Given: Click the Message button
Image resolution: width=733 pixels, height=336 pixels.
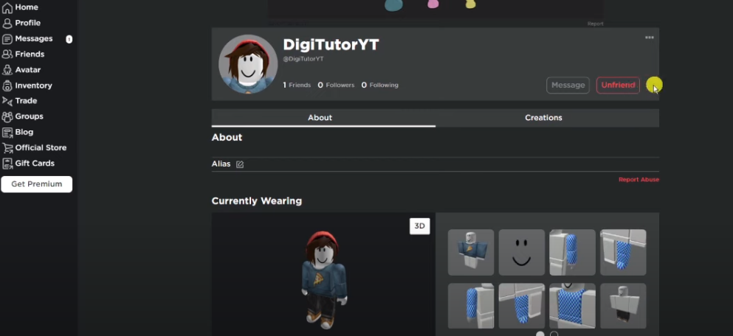Looking at the screenshot, I should (568, 85).
